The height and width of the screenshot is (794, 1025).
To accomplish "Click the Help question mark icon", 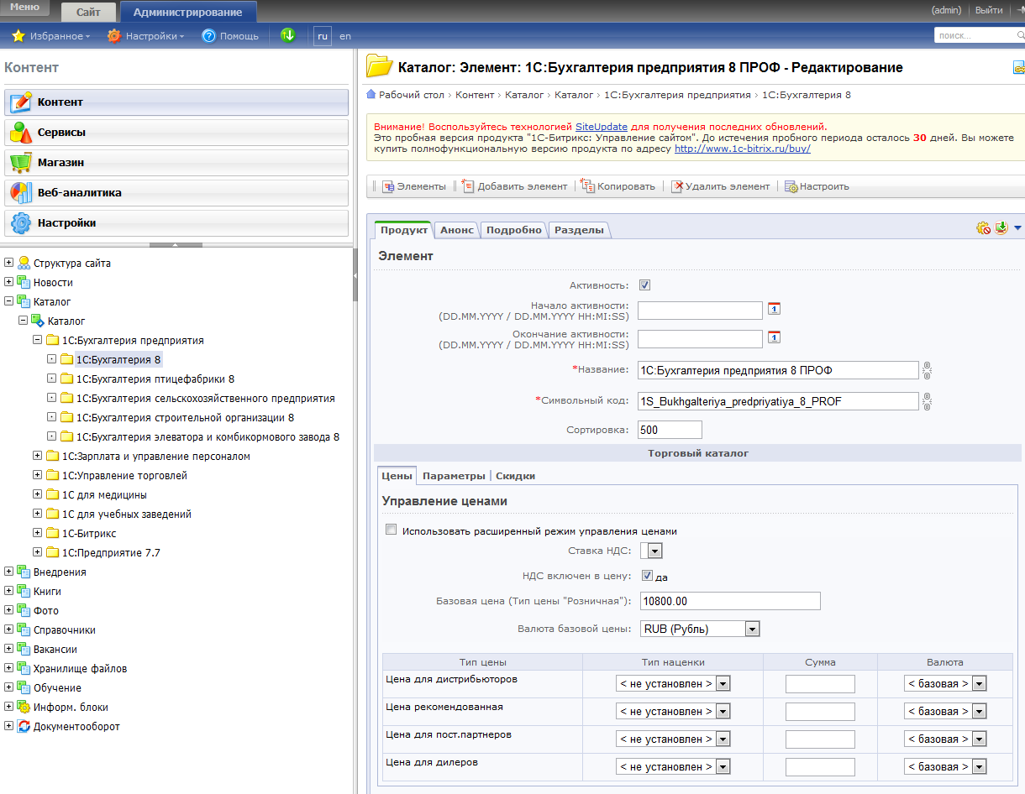I will point(209,36).
